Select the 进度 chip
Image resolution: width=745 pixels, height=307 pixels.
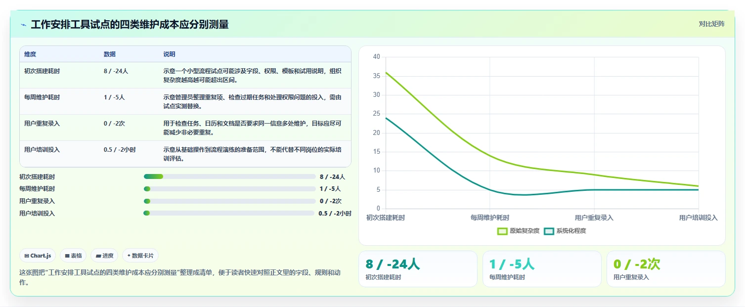point(104,256)
